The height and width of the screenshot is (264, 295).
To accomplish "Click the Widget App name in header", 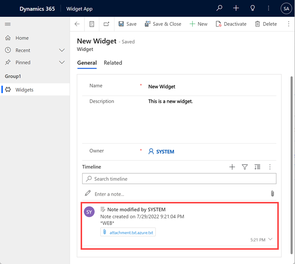I will pos(79,9).
